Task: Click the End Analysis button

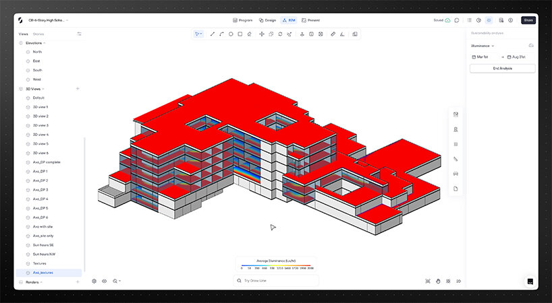Action: (x=503, y=69)
